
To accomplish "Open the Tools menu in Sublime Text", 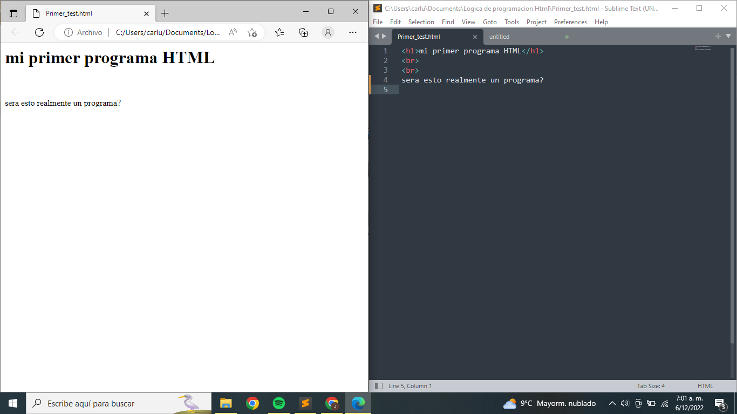I will coord(511,22).
